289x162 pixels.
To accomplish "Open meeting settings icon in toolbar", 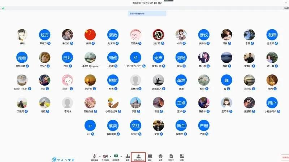I will pos(182,157).
